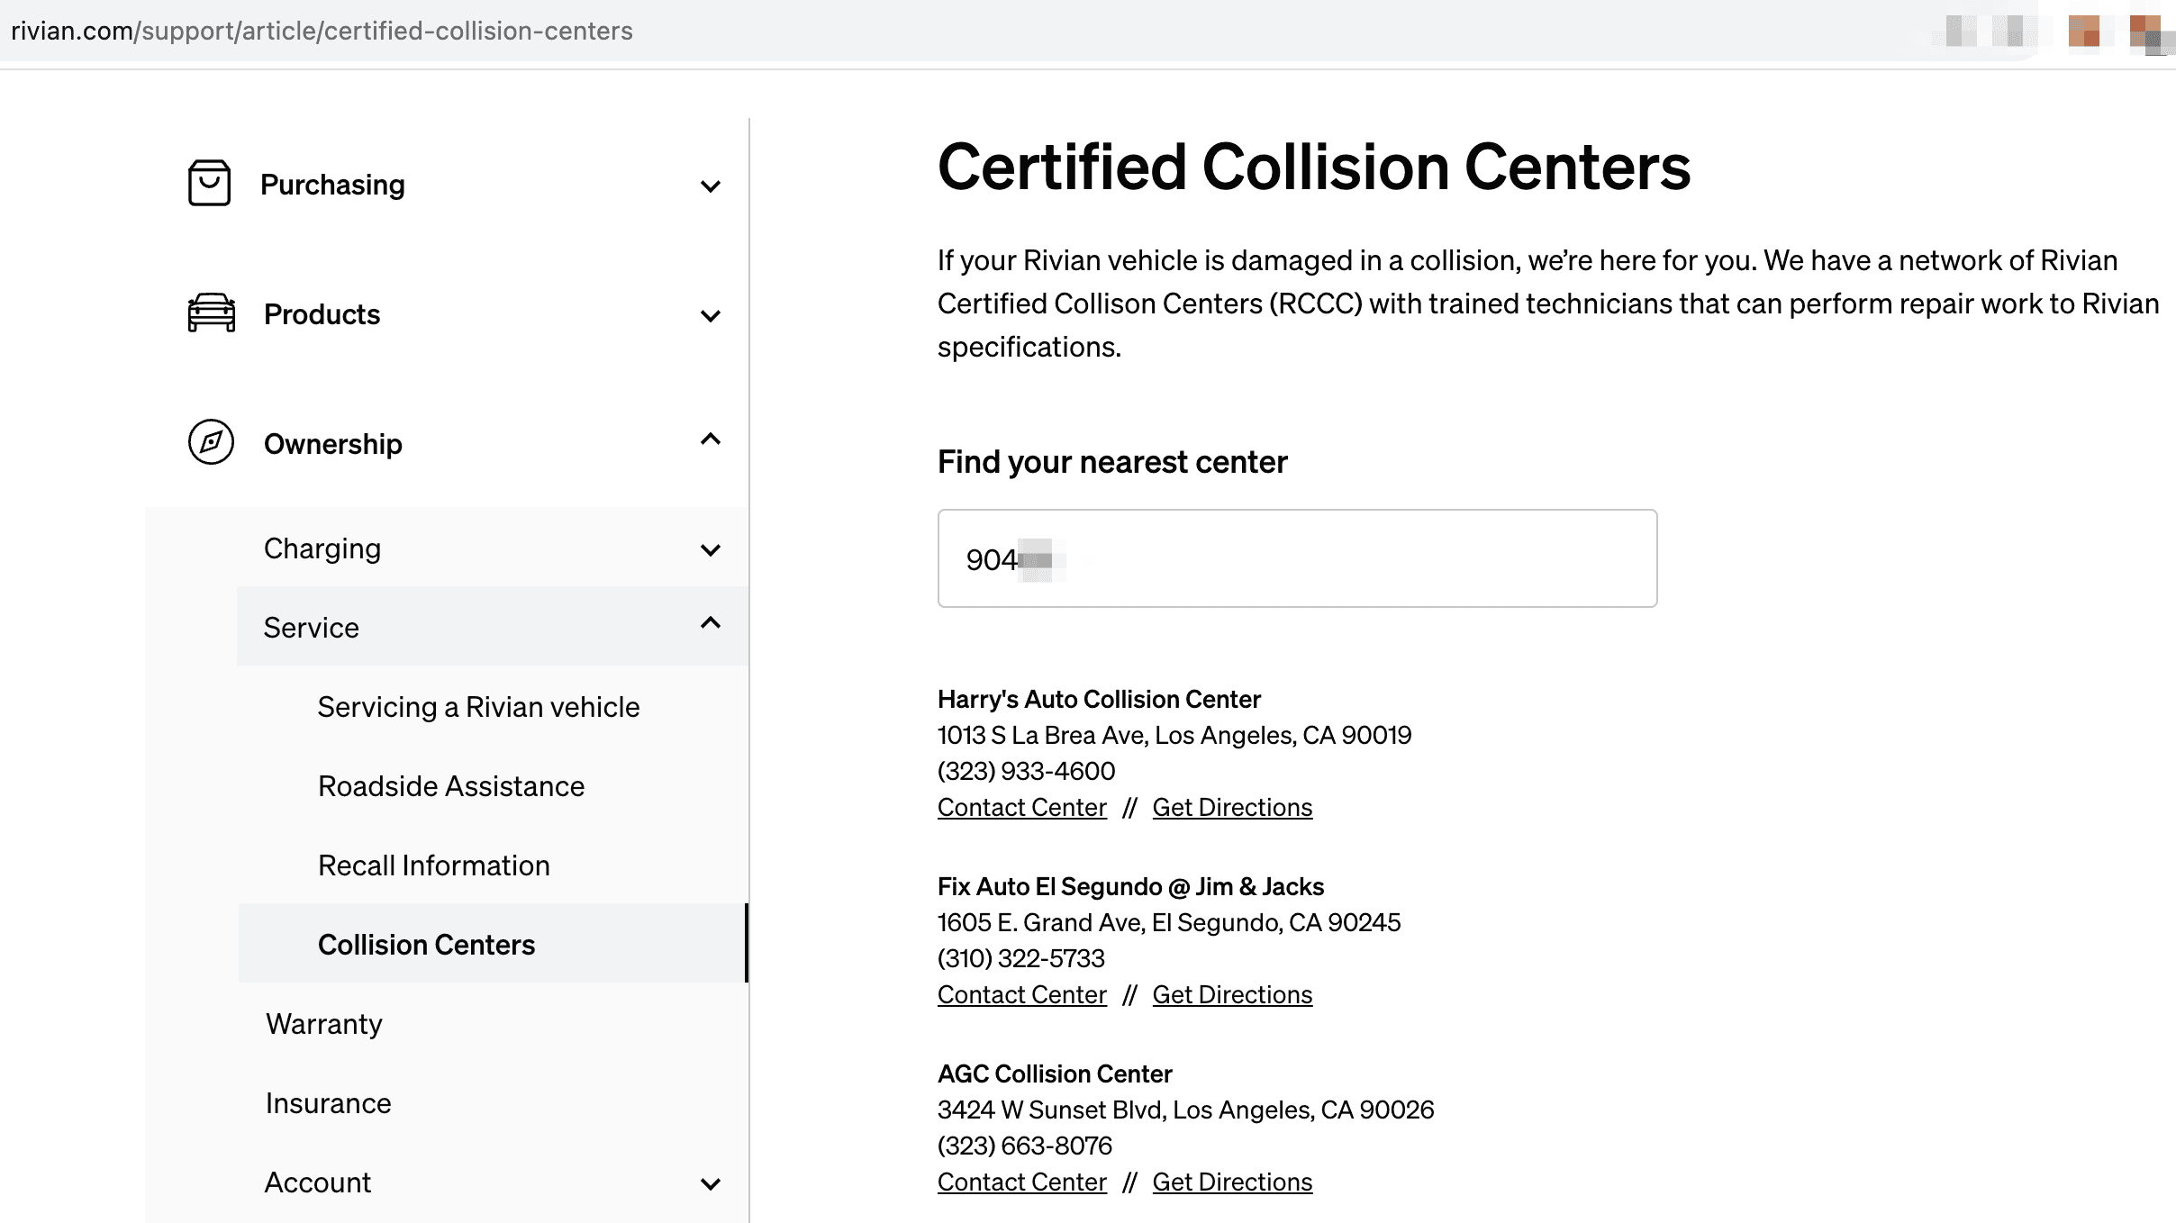Screen dimensions: 2176x1223
Task: Click the Purchasing shopping bag icon
Action: (209, 183)
